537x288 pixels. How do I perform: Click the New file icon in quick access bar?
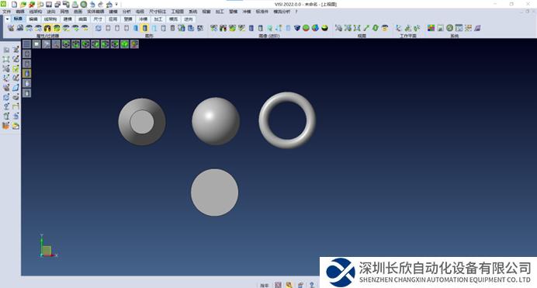click(15, 5)
